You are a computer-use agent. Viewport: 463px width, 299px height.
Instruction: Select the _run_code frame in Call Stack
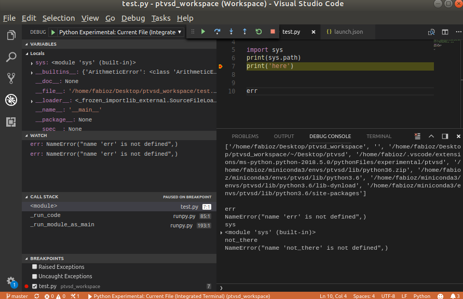pos(46,215)
